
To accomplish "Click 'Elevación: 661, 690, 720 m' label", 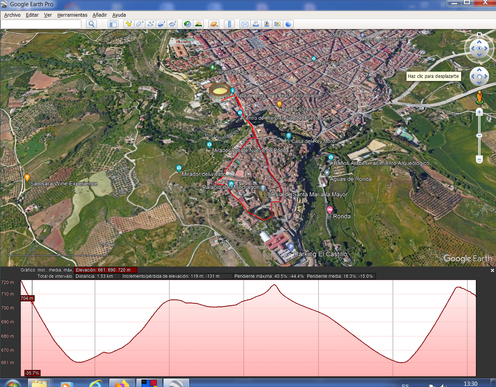I will coord(105,270).
